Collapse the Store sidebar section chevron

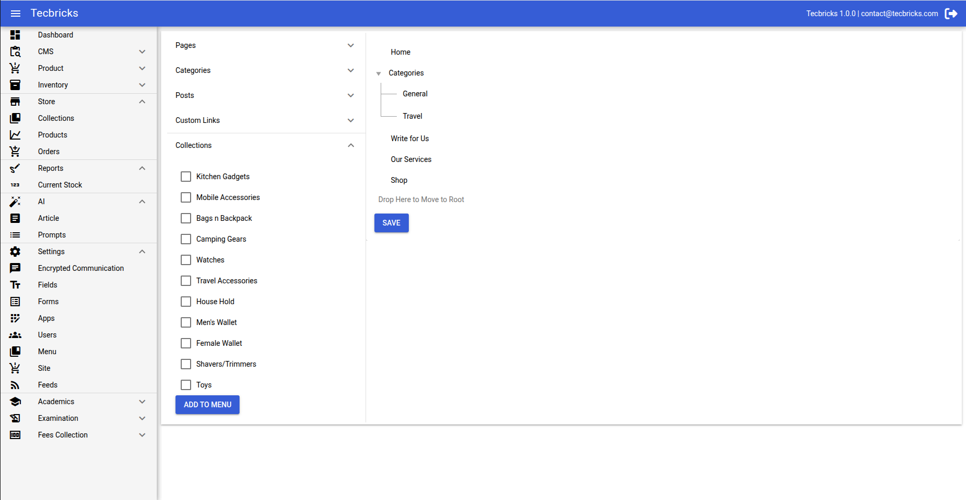(142, 102)
